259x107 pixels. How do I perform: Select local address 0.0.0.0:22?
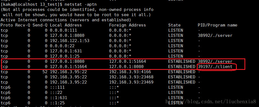62,46
